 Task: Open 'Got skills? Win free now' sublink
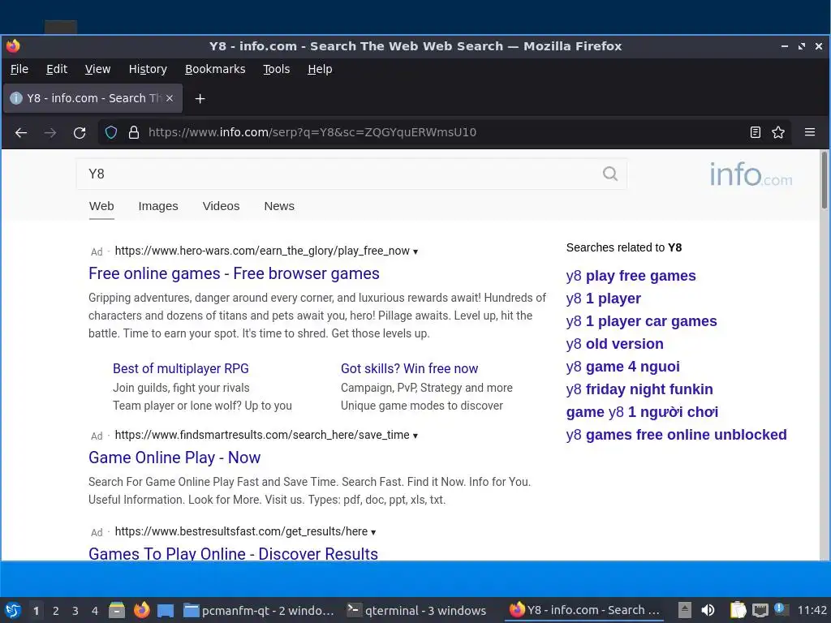(x=409, y=369)
